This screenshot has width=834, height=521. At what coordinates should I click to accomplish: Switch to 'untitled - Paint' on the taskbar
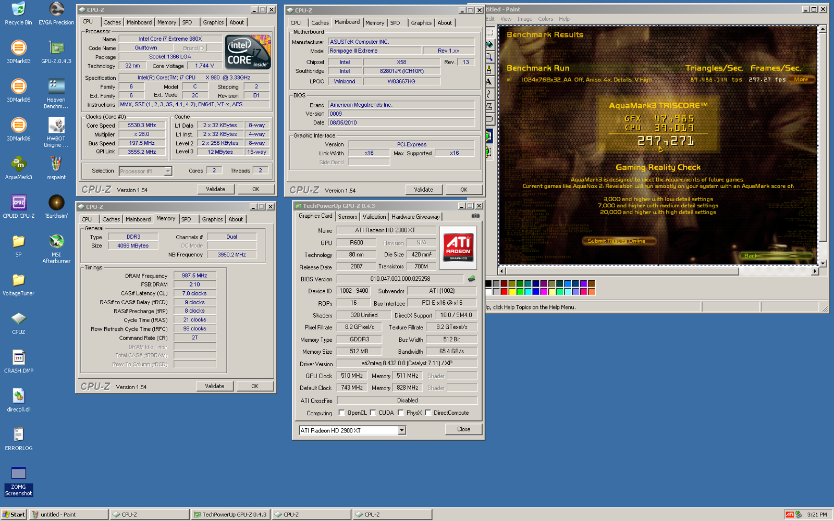tap(69, 514)
